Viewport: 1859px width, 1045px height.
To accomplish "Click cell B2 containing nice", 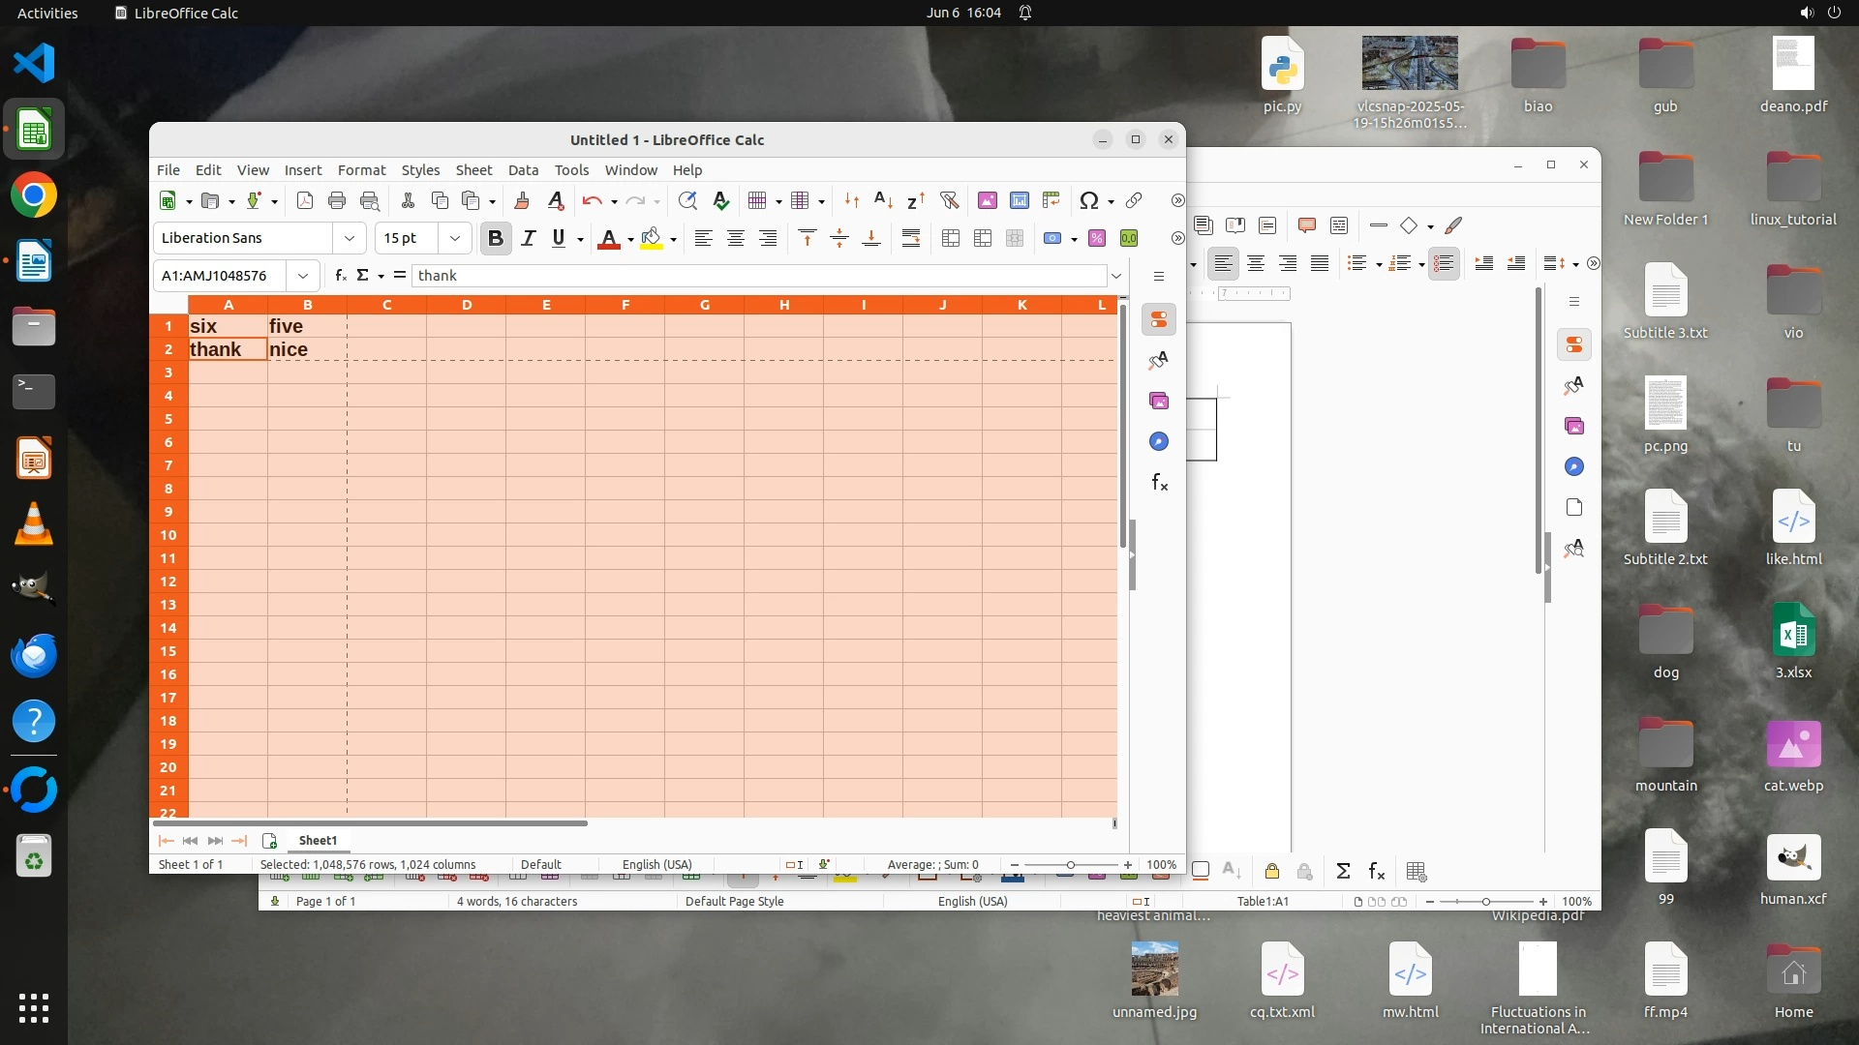I will pos(307,349).
